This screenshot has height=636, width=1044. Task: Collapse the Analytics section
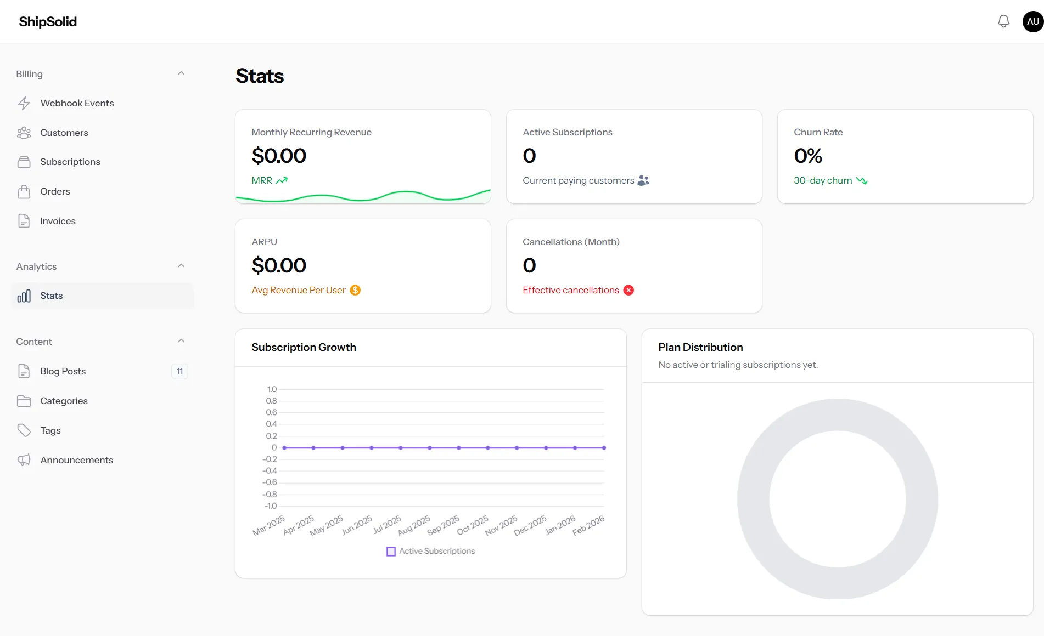coord(181,265)
